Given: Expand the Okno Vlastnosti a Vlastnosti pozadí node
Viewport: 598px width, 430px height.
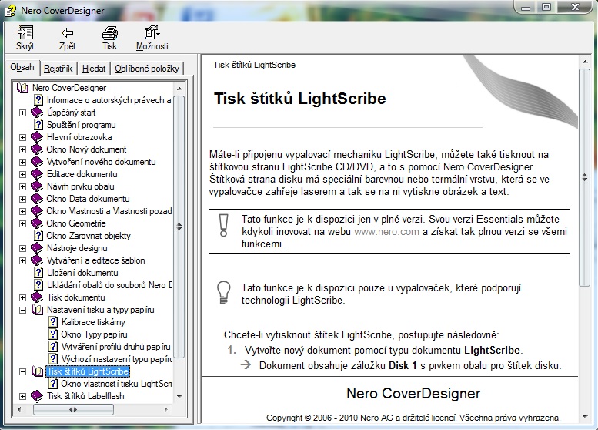Looking at the screenshot, I should (22, 212).
